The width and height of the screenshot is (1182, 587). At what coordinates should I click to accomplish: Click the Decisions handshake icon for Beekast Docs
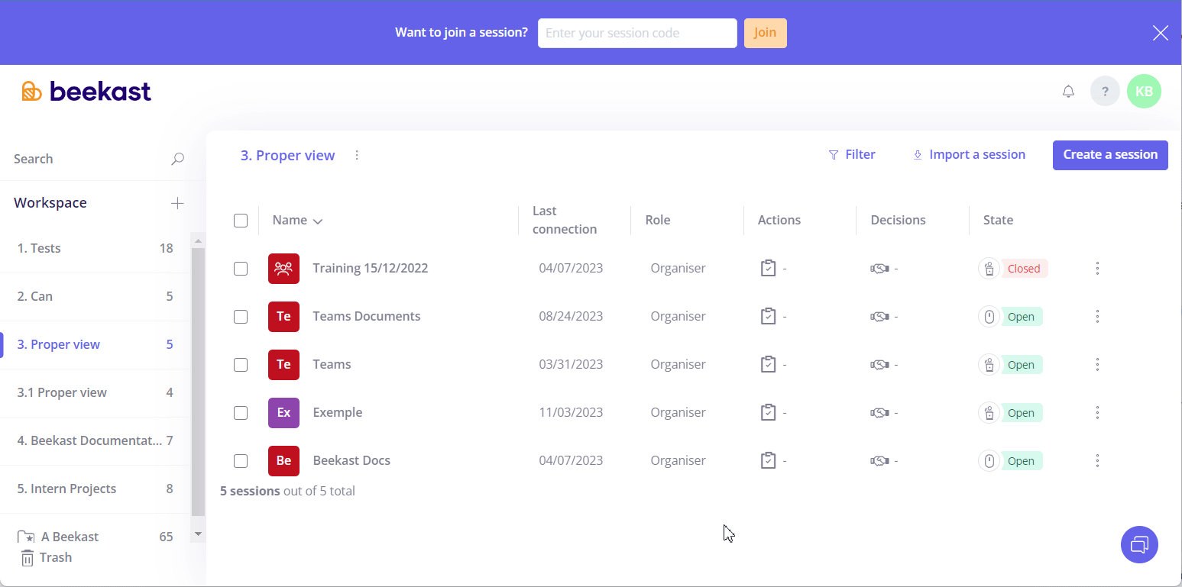pos(879,460)
